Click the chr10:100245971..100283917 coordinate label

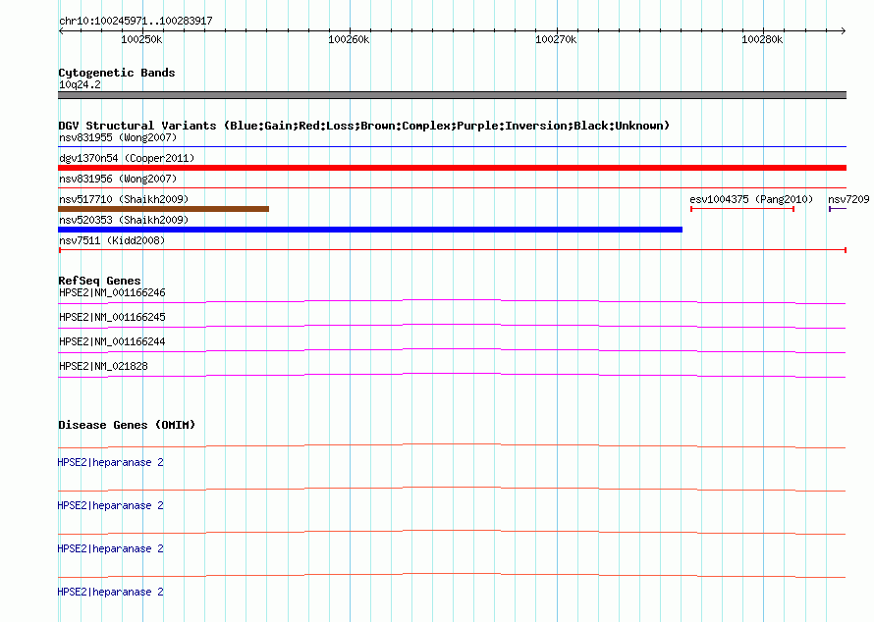coord(136,21)
